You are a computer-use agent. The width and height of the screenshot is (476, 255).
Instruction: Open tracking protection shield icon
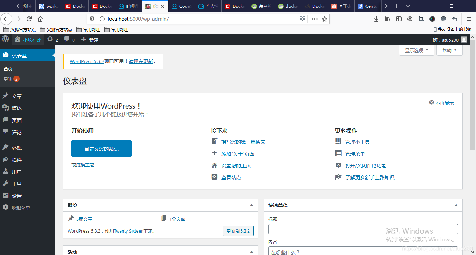click(92, 19)
